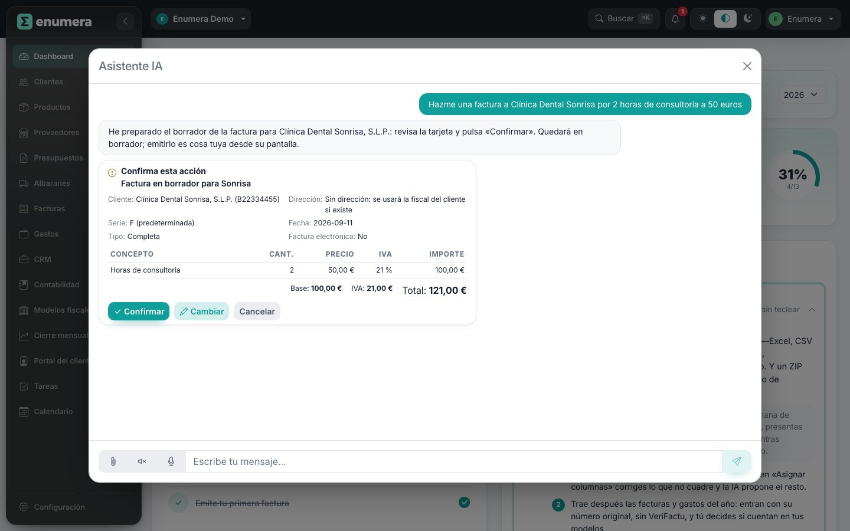This screenshot has width=850, height=531.
Task: Click the Calendario sidebar icon
Action: click(x=24, y=412)
